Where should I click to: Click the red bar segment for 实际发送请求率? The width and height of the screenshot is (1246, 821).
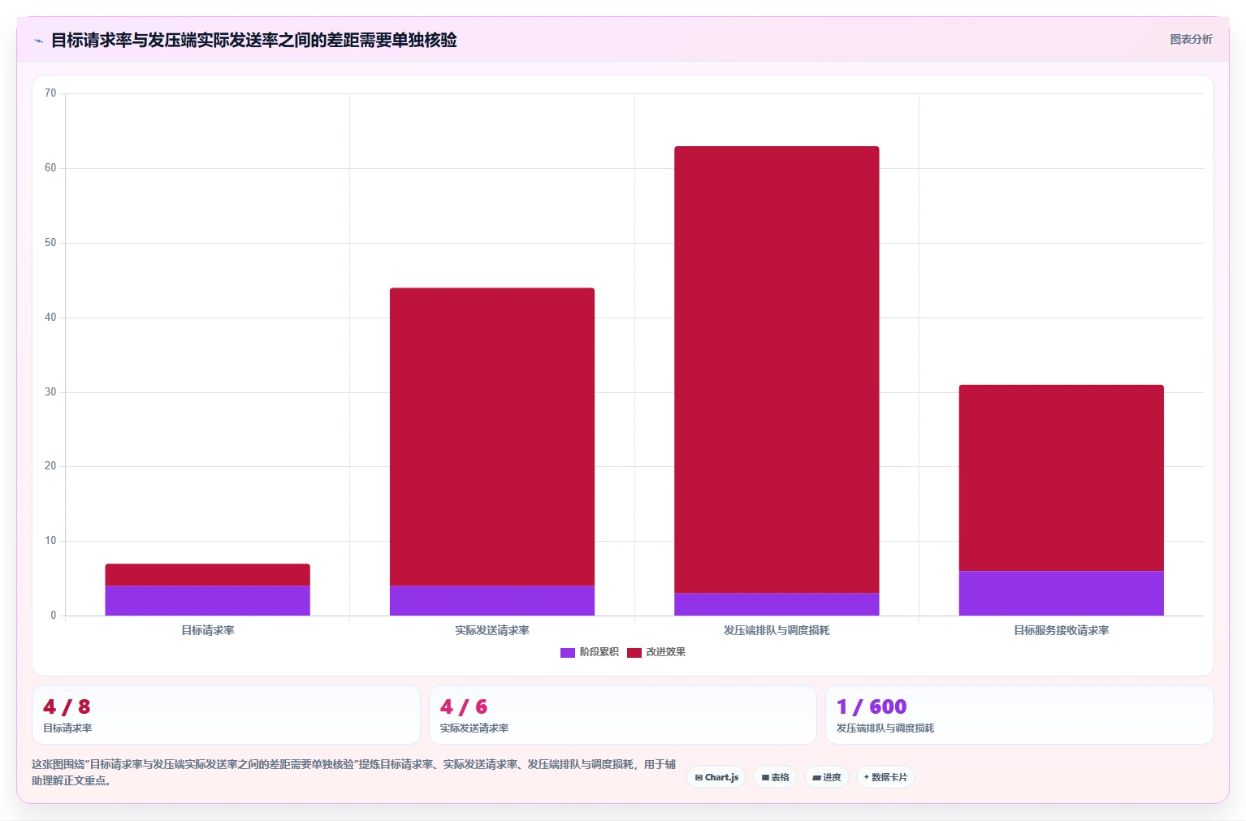point(492,437)
